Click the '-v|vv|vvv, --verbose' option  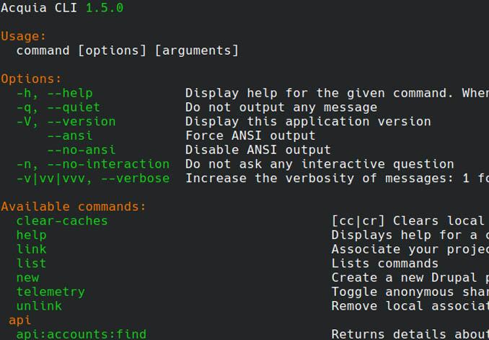tap(93, 179)
